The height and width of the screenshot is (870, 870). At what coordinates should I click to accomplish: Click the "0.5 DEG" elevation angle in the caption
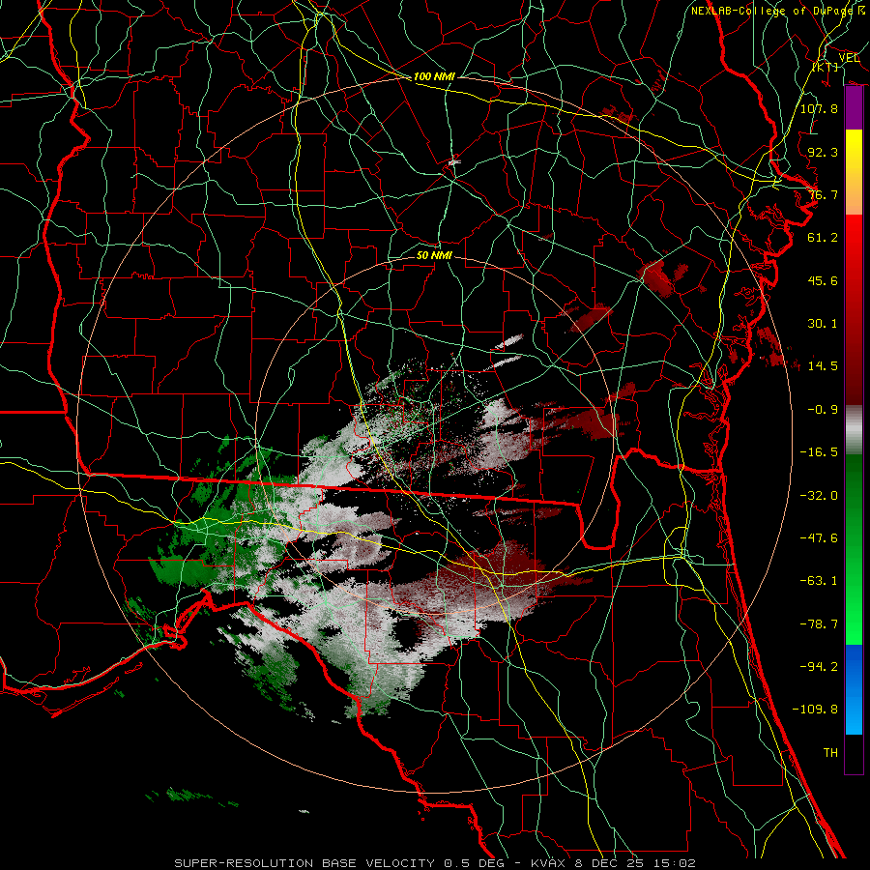pos(474,863)
